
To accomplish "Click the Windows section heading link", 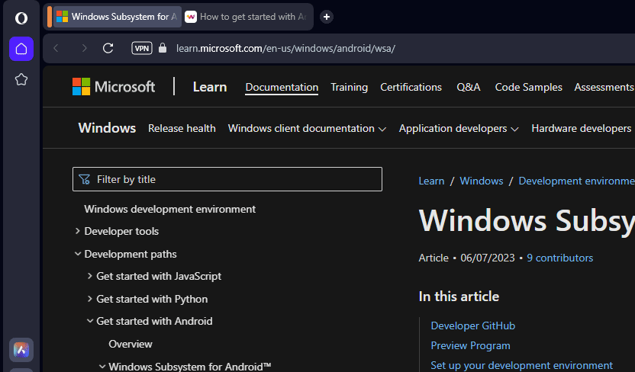I will click(107, 128).
